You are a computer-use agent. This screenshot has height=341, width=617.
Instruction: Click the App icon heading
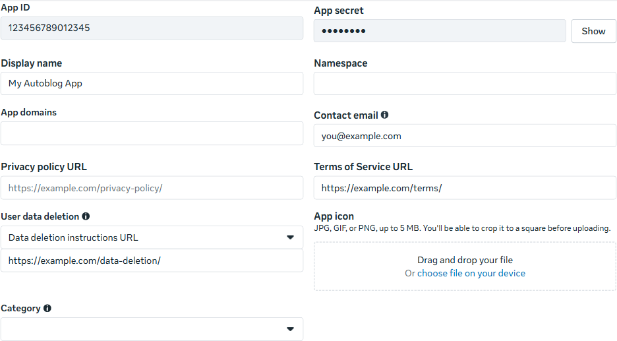tap(334, 216)
